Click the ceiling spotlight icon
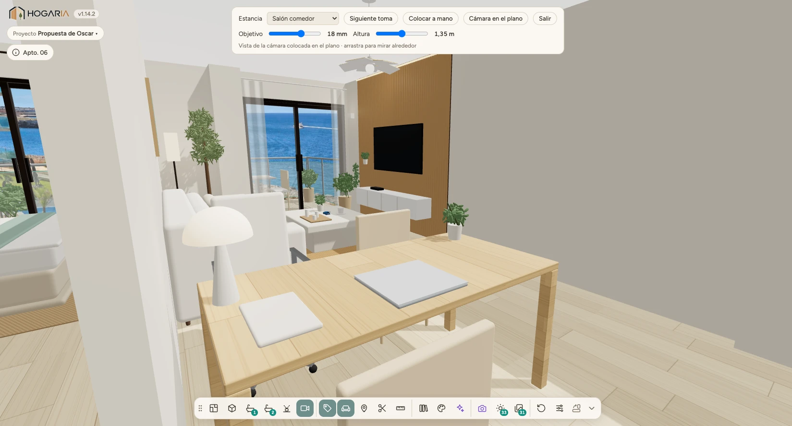Viewport: 792px width, 426px height. point(287,408)
